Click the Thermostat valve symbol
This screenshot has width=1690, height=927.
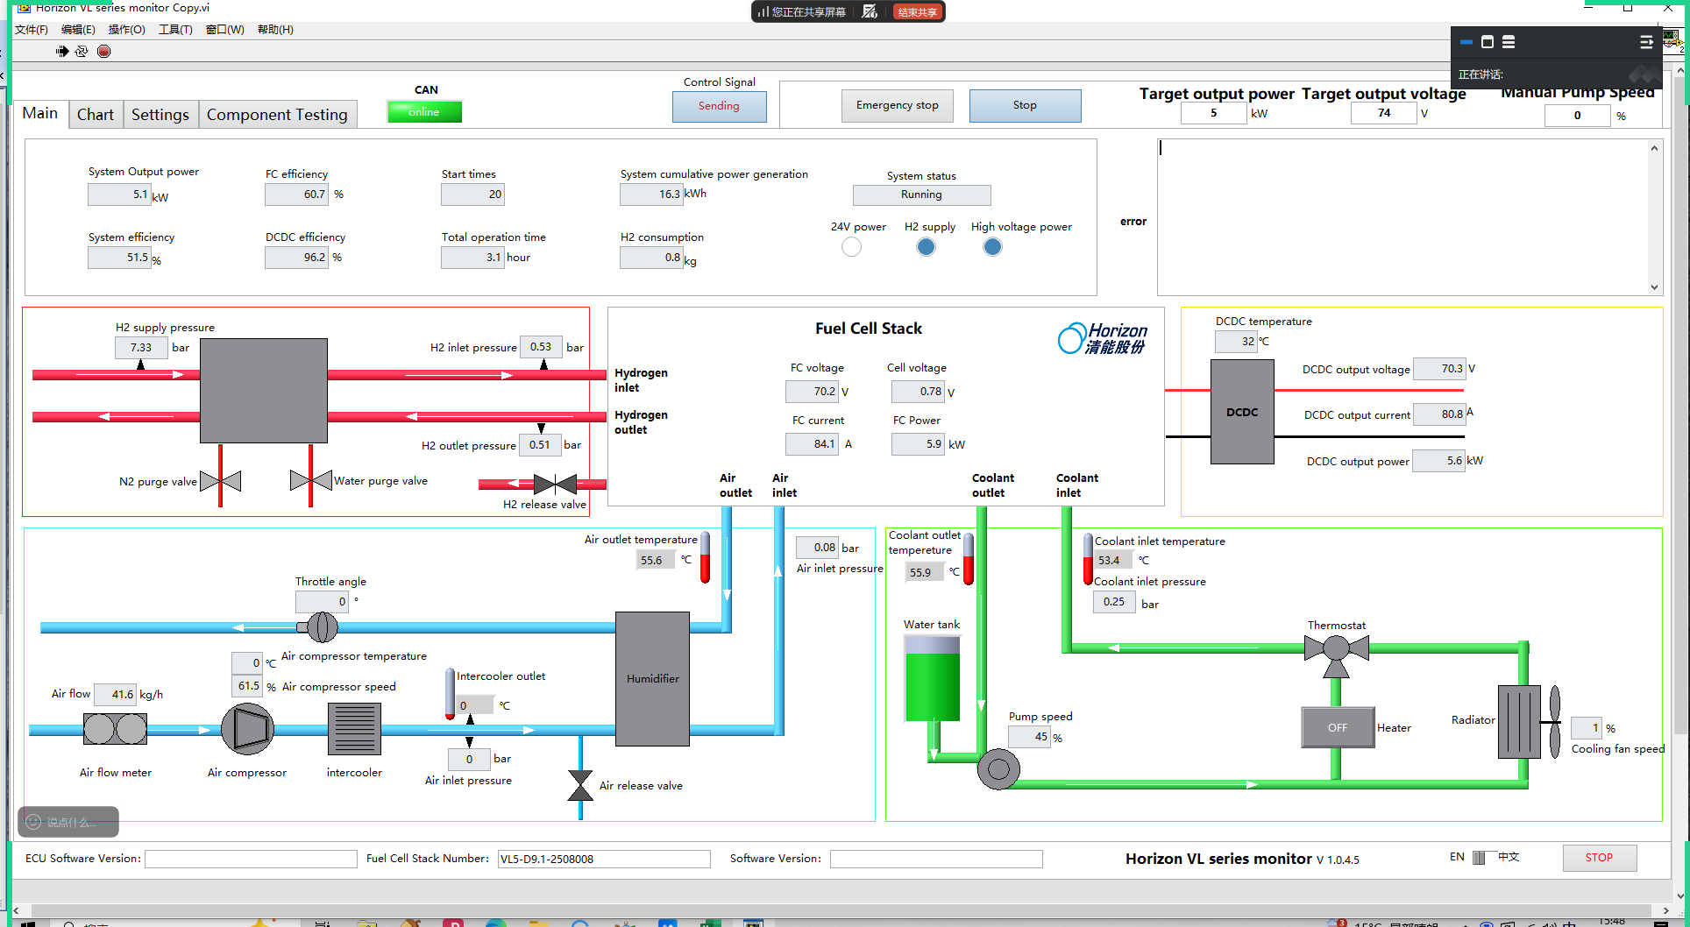point(1336,649)
